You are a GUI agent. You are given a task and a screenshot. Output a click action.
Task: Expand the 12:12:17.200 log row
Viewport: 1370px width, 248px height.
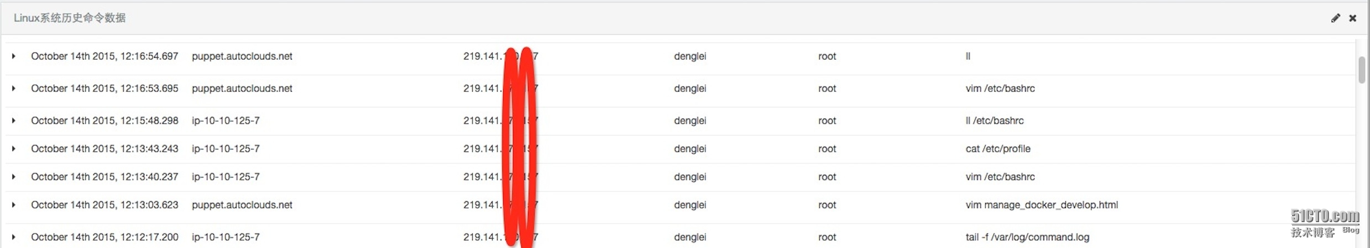13,237
